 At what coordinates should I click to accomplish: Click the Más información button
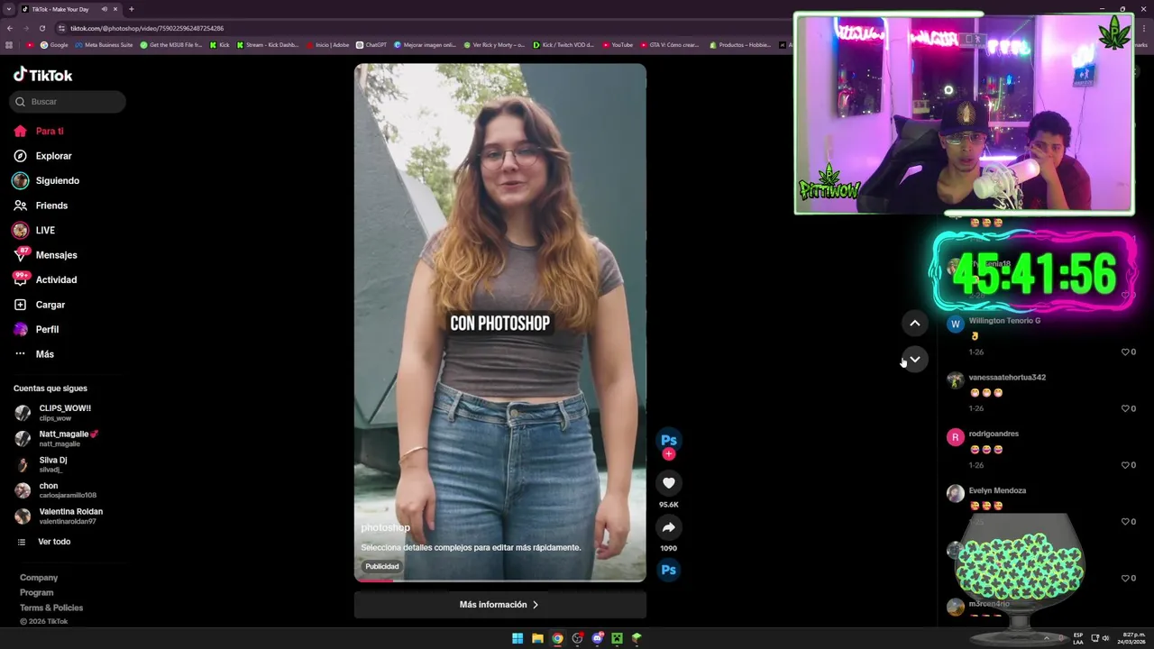(x=500, y=605)
